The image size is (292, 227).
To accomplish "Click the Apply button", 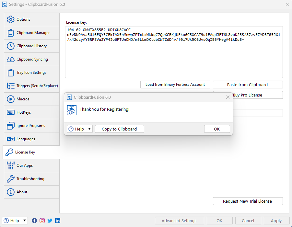I will tap(276, 221).
